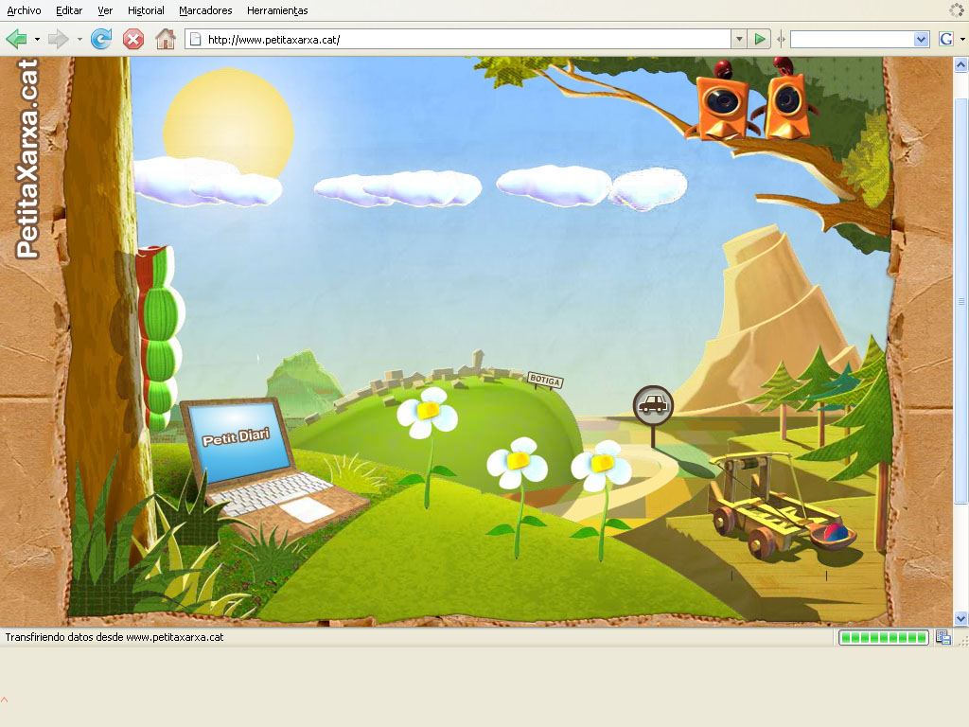Click the vertical scrollbar down arrow
Image resolution: width=969 pixels, height=727 pixels.
pyautogui.click(x=961, y=618)
